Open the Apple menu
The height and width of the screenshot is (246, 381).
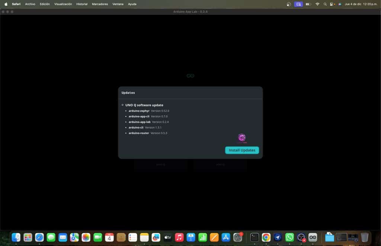6,4
